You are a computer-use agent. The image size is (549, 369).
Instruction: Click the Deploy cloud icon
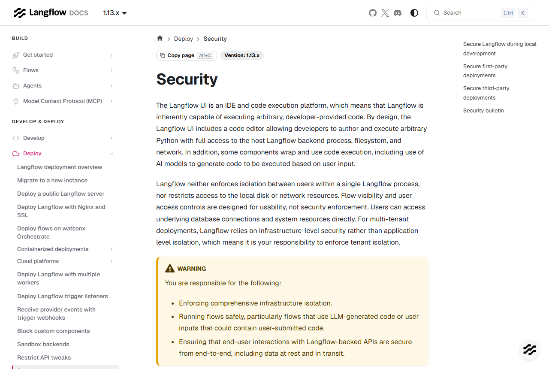click(16, 154)
